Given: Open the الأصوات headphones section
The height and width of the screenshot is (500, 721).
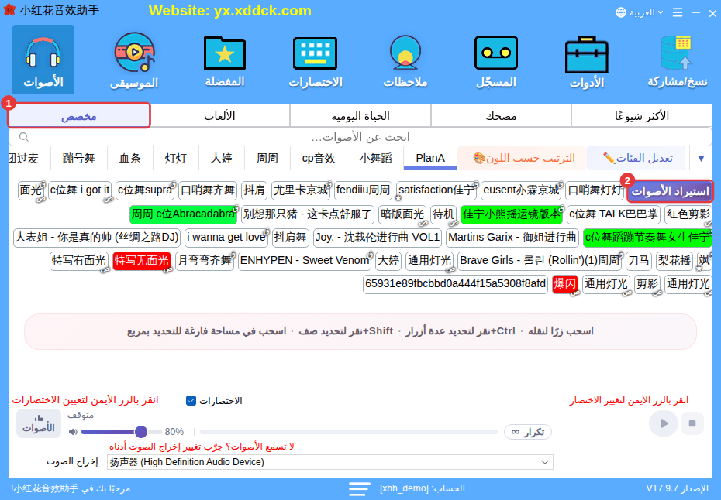Looking at the screenshot, I should 43,60.
